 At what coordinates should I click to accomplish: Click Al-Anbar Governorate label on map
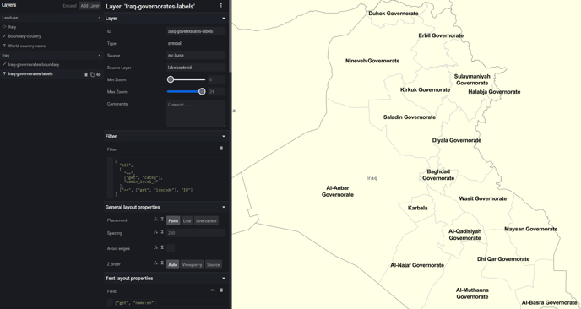tap(338, 191)
